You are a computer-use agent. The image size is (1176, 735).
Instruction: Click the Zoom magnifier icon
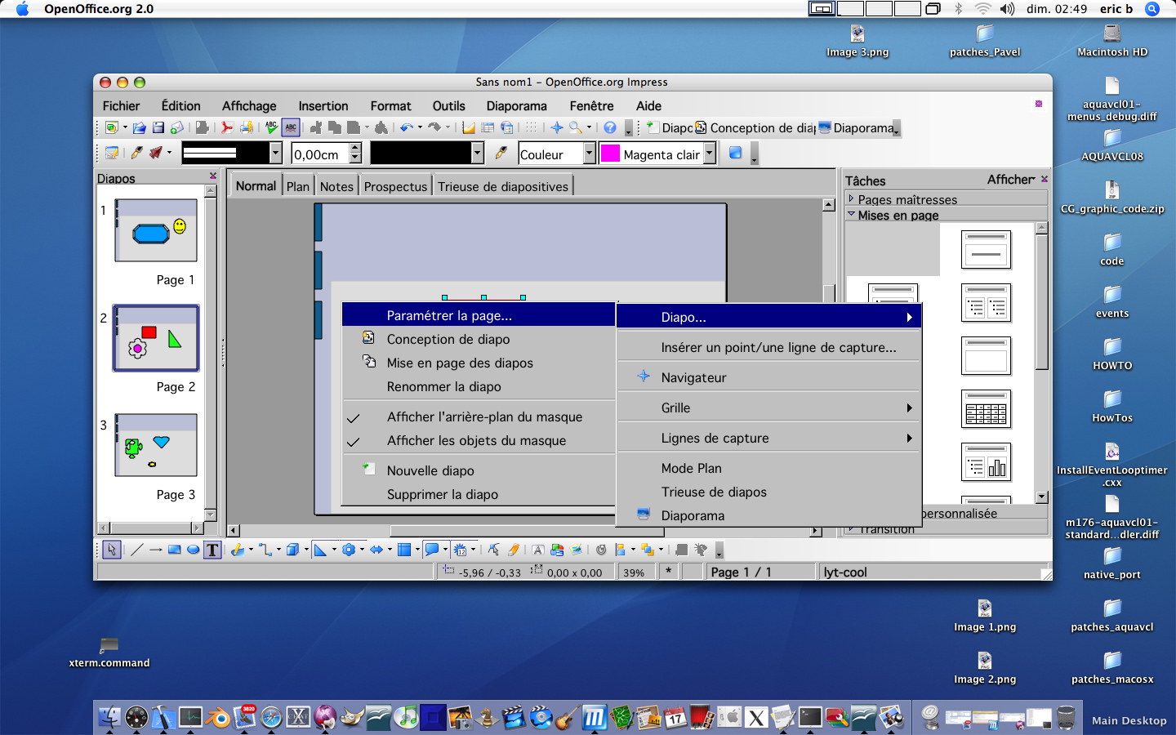pyautogui.click(x=576, y=128)
